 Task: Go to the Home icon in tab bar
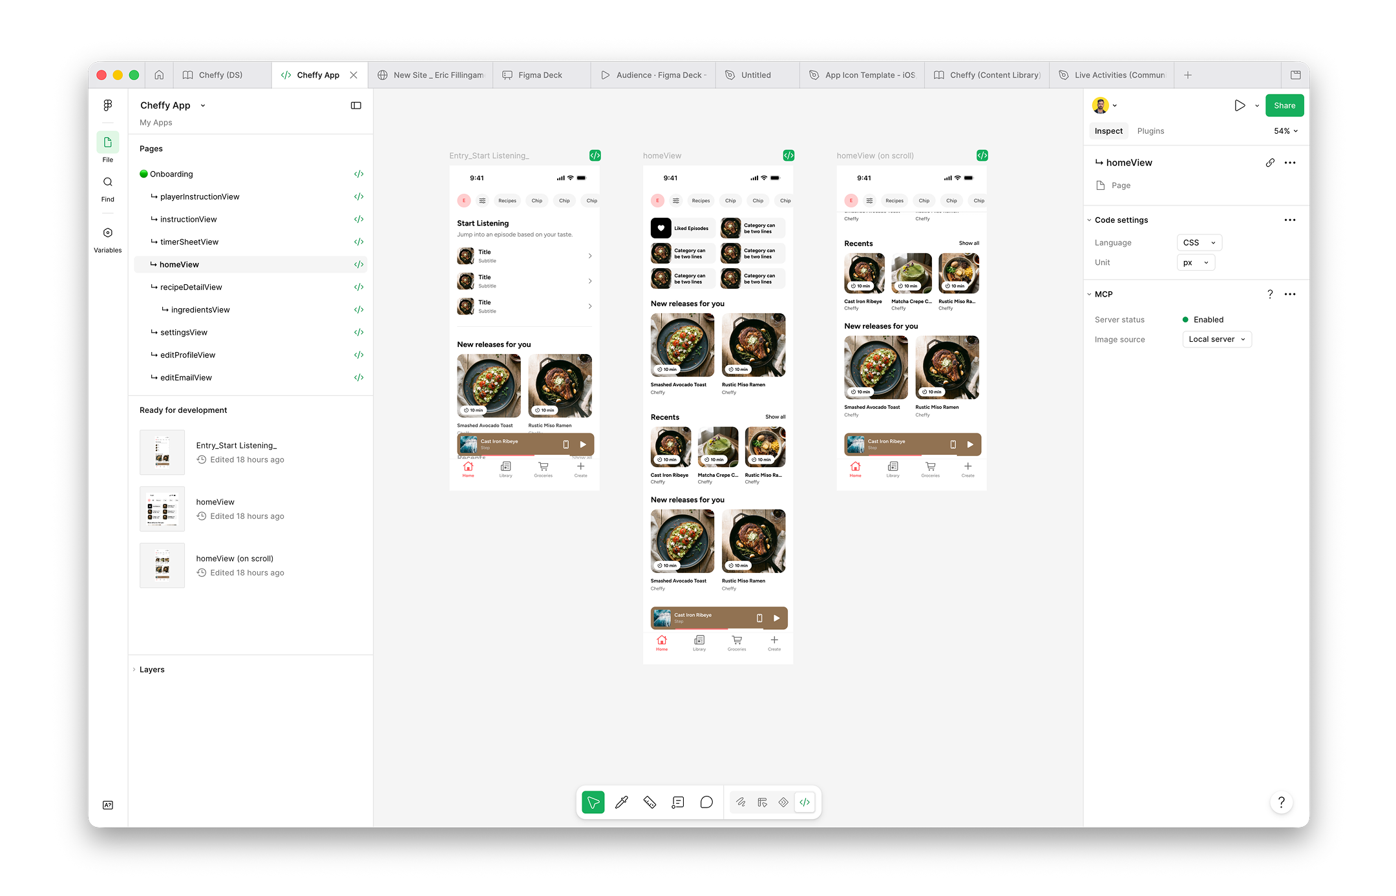pos(159,75)
